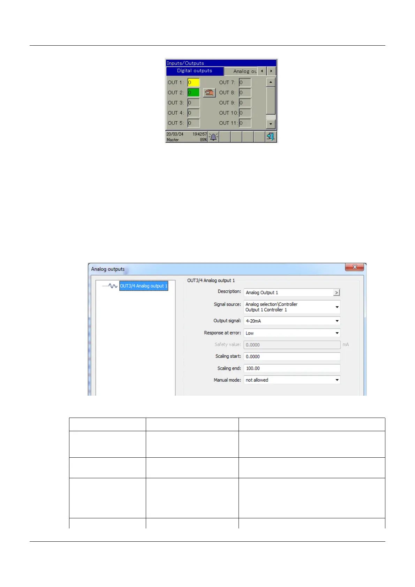
Task: Select the green OUT 2 value field
Action: [x=194, y=93]
